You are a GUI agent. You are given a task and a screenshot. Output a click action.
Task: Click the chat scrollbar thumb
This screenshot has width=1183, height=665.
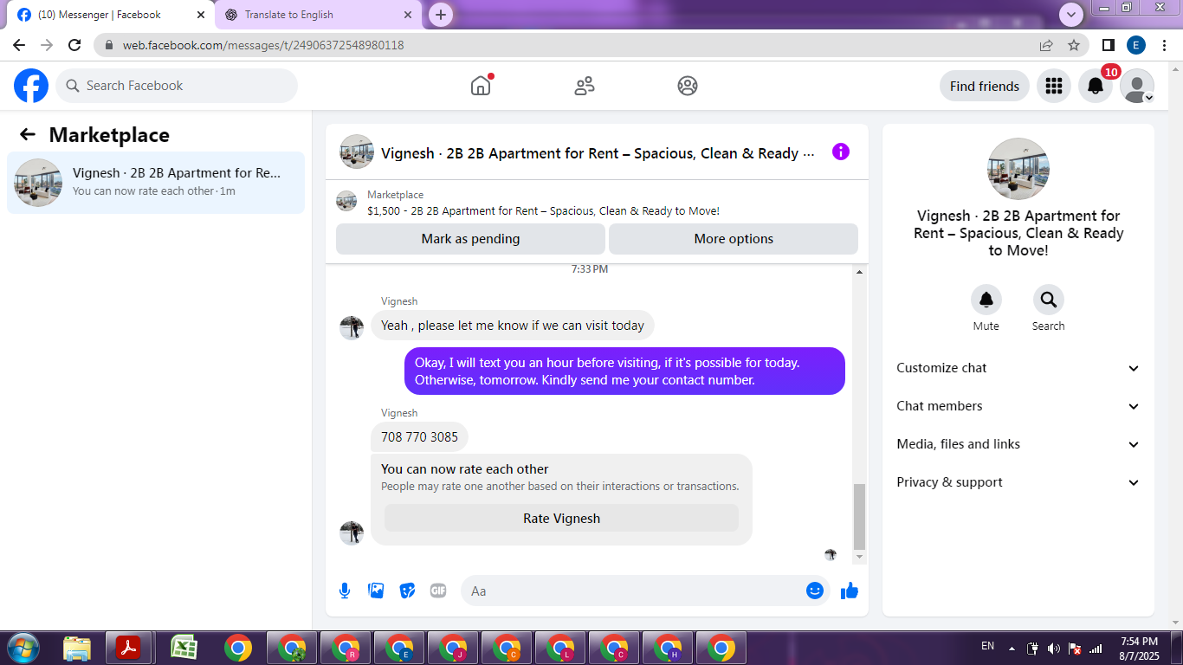click(x=859, y=516)
